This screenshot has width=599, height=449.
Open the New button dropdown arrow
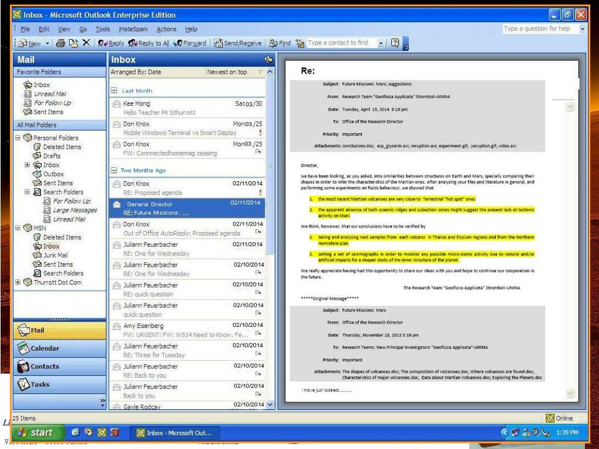[x=47, y=43]
